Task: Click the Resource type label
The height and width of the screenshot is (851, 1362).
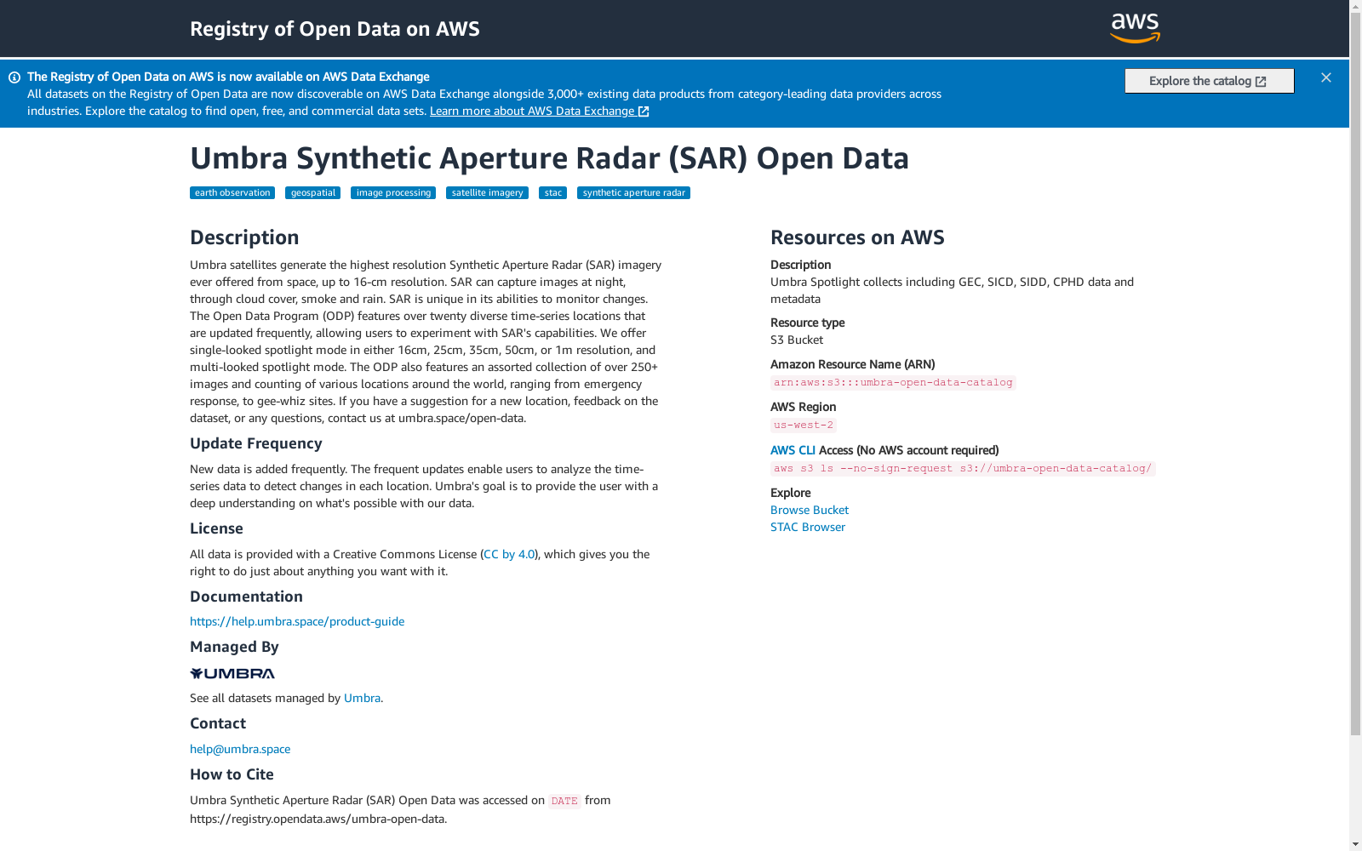Action: click(807, 323)
